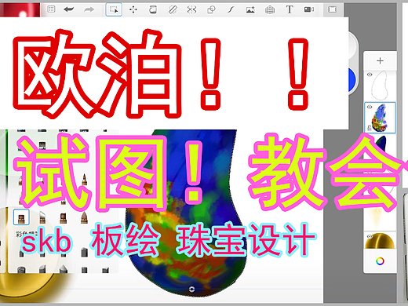Import an image with picture icon
The image size is (408, 306).
[250, 10]
